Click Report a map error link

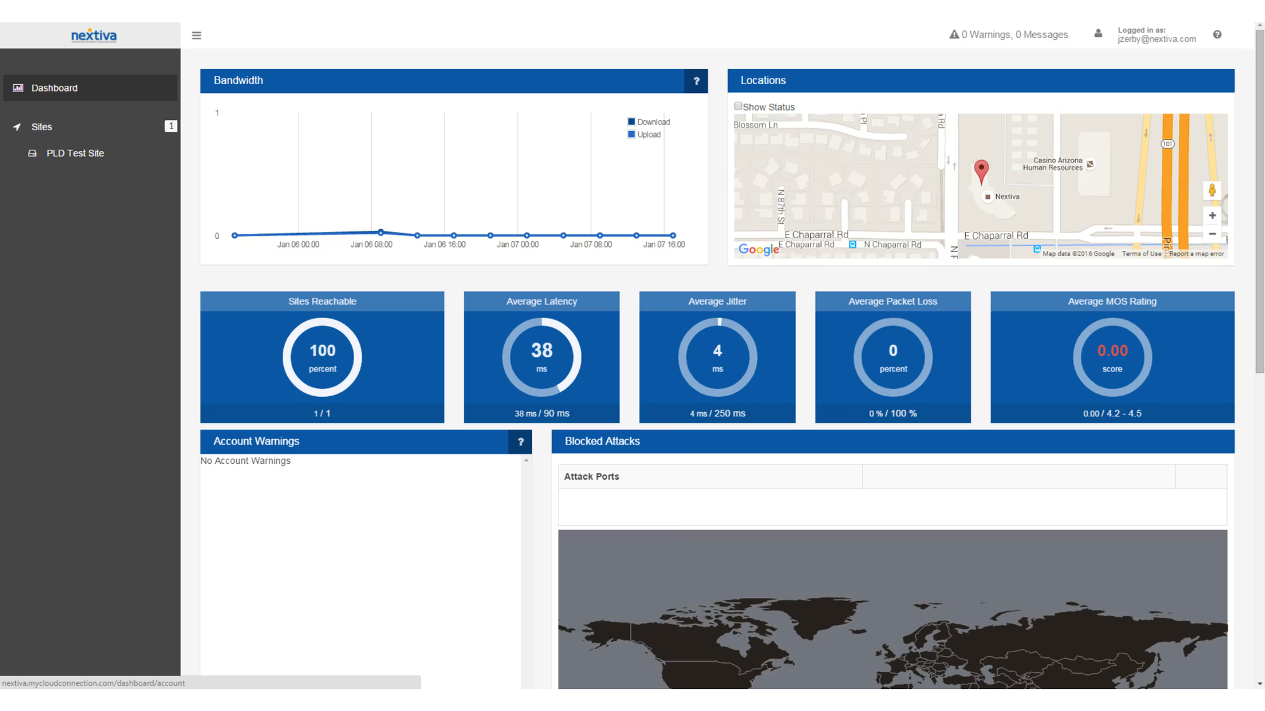tap(1196, 254)
